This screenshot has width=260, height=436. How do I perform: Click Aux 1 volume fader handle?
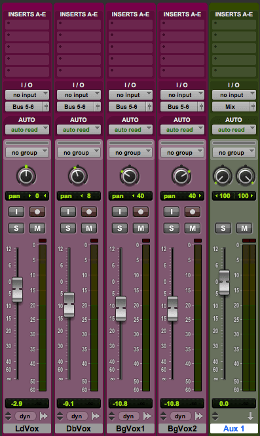click(224, 283)
